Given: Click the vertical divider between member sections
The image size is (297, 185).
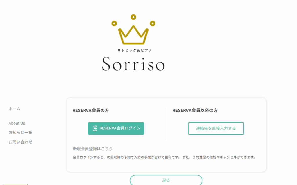Looking at the screenshot, I should pyautogui.click(x=166, y=124).
